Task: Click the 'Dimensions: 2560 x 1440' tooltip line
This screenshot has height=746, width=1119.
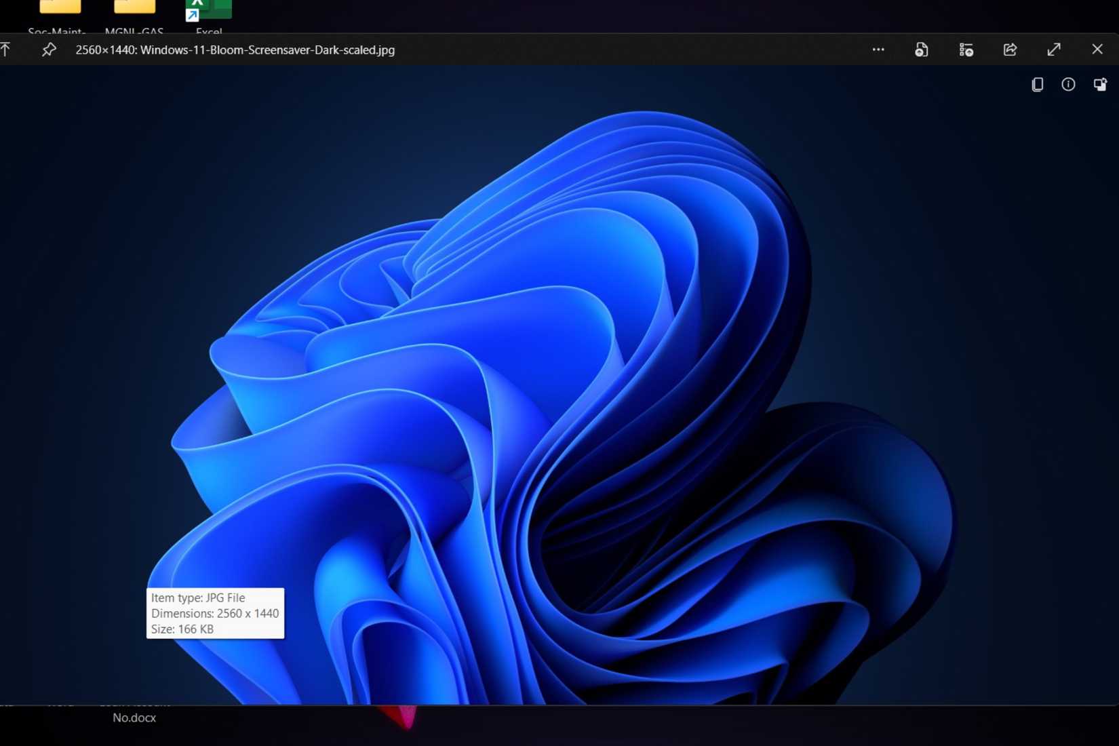Action: [x=215, y=613]
